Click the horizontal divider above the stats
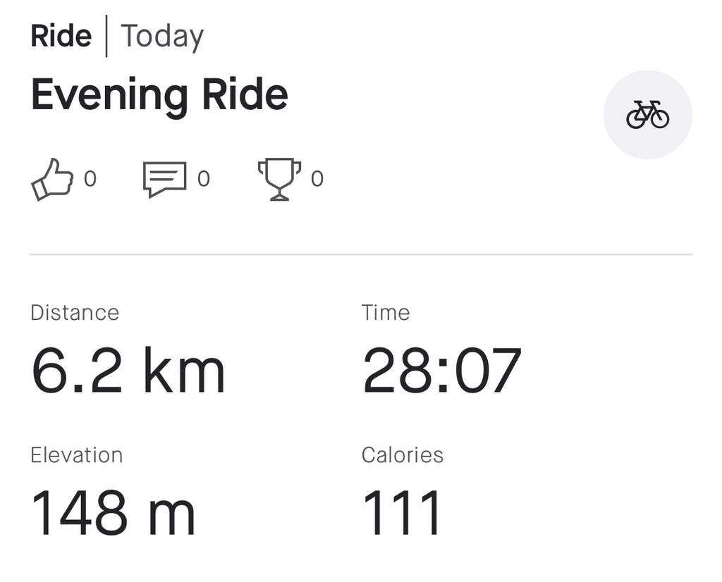Screen dimensions: 722x582 click(361, 254)
